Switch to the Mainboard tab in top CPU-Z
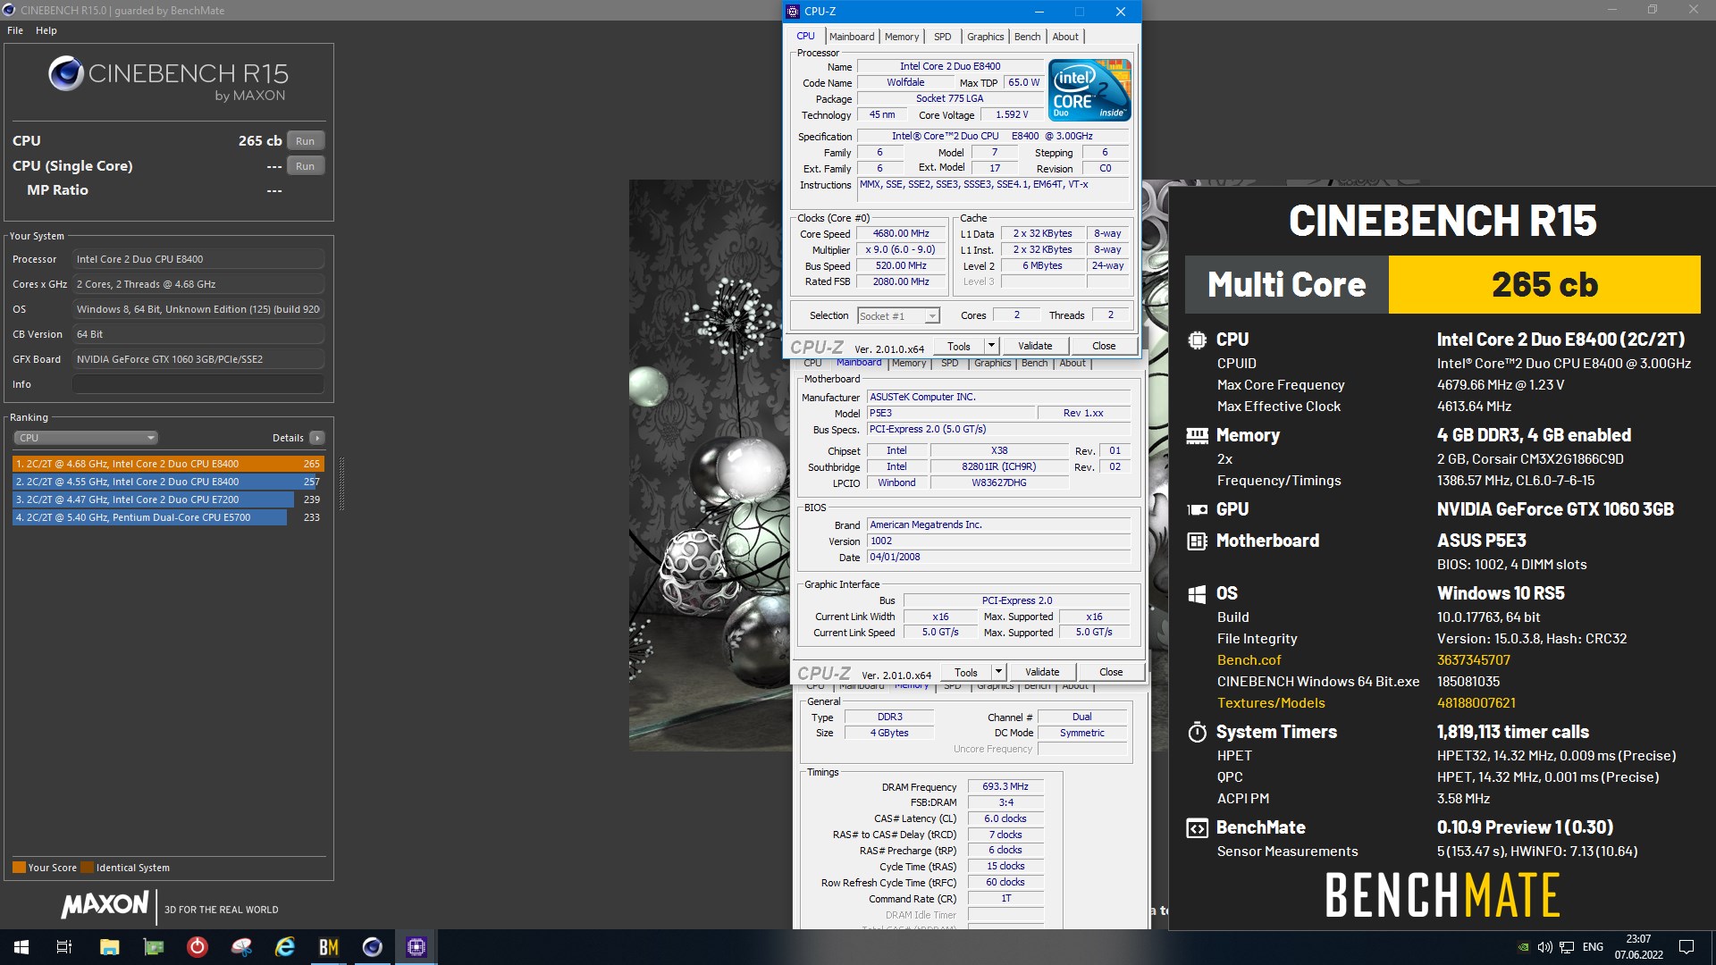The image size is (1716, 965). [x=852, y=37]
